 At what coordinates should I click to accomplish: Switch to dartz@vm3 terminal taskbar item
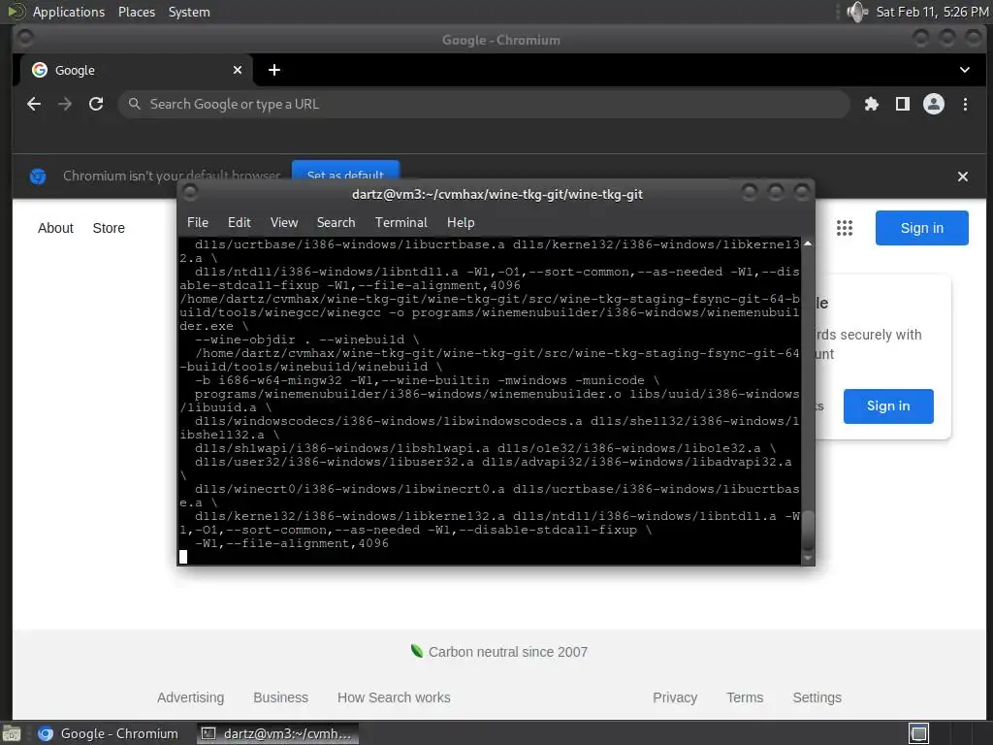(277, 733)
